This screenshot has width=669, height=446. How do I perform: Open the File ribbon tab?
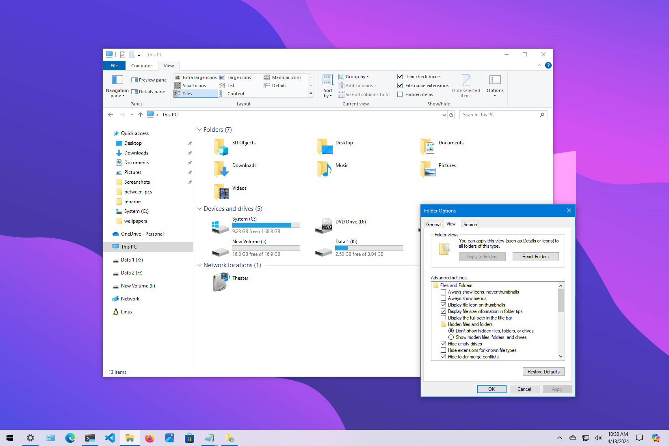(114, 66)
